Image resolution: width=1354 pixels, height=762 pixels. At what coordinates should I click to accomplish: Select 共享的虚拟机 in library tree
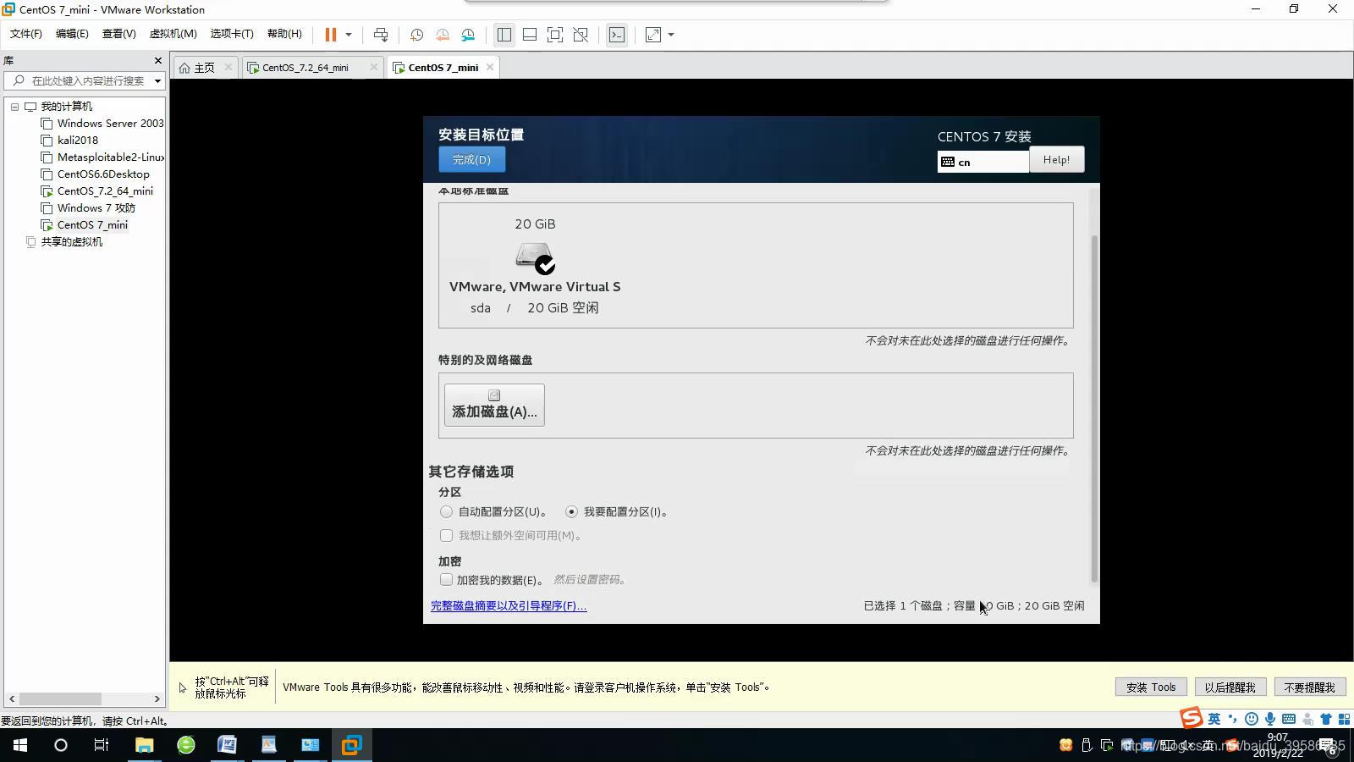pyautogui.click(x=64, y=242)
